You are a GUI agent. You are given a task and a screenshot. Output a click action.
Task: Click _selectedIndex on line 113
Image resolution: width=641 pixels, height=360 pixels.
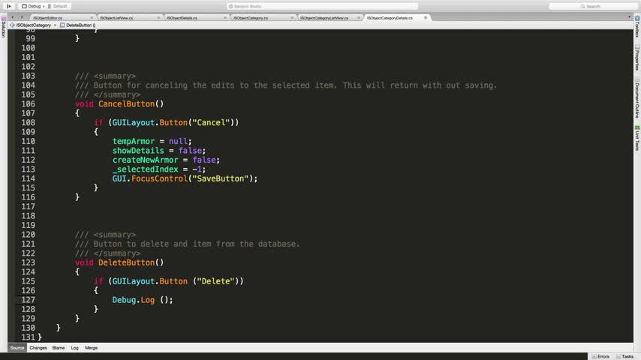point(145,169)
